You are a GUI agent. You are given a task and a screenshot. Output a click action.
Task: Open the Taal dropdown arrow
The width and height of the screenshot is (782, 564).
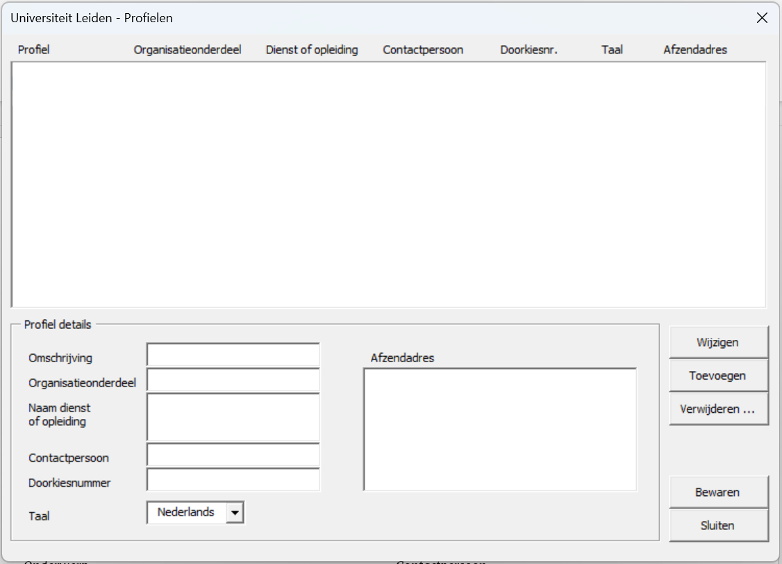point(235,513)
